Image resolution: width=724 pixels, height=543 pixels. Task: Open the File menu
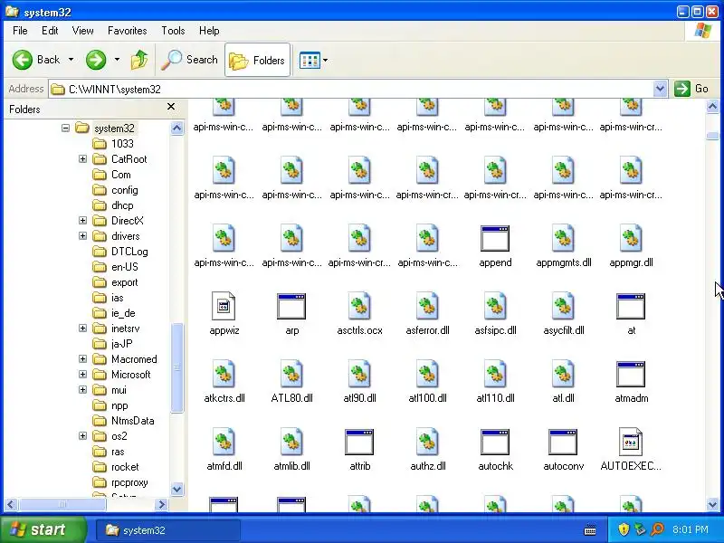[20, 31]
